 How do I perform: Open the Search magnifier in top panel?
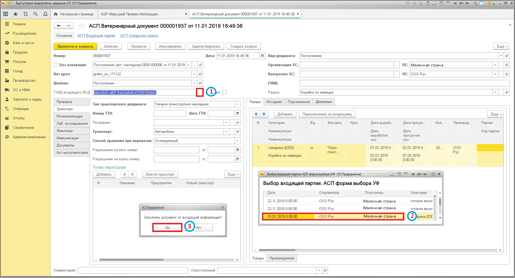coord(35,14)
